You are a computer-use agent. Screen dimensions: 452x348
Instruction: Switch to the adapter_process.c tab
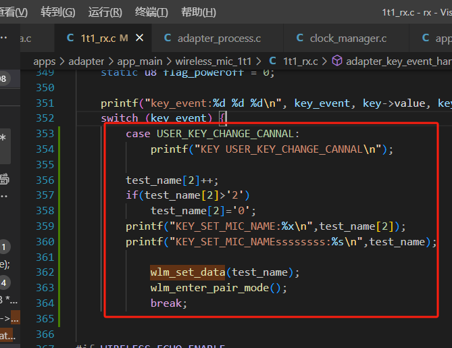pyautogui.click(x=219, y=39)
